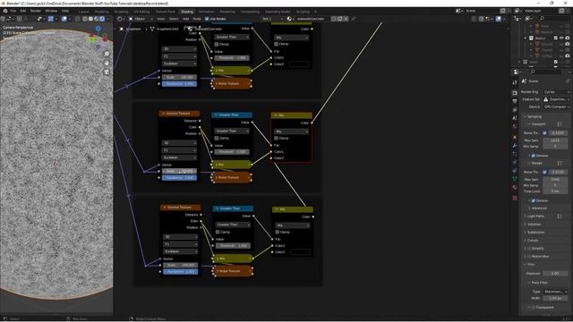Click the Film Exposure value field

[555, 274]
